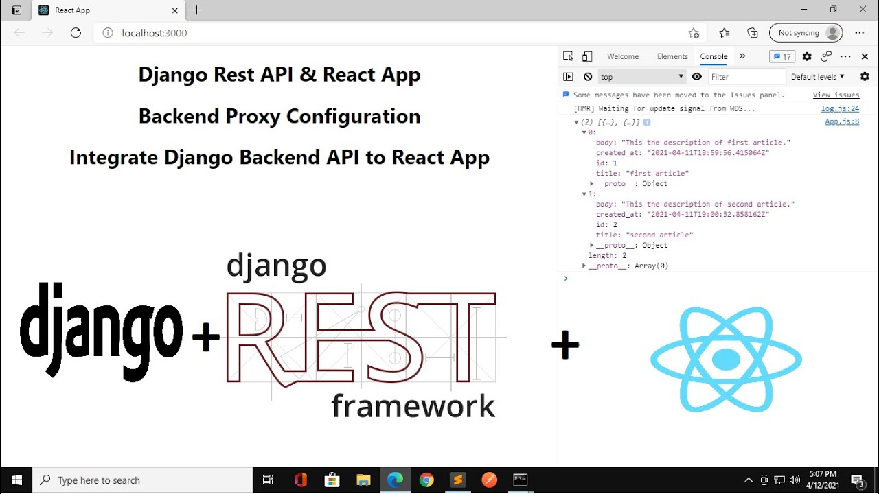Open File Explorer from taskbar
The width and height of the screenshot is (879, 494).
click(x=363, y=480)
